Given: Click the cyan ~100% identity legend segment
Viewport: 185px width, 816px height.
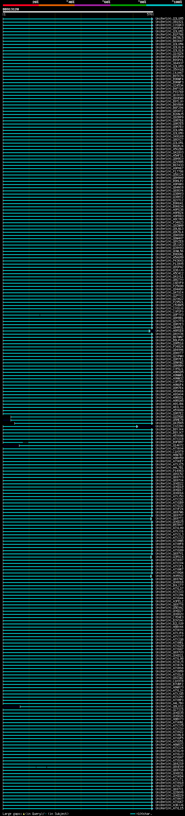Looking at the screenshot, I should click(164, 5).
